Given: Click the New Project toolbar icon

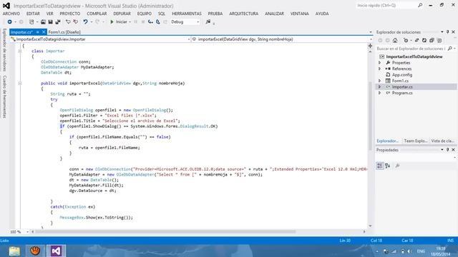Looking at the screenshot, I should pos(31,22).
